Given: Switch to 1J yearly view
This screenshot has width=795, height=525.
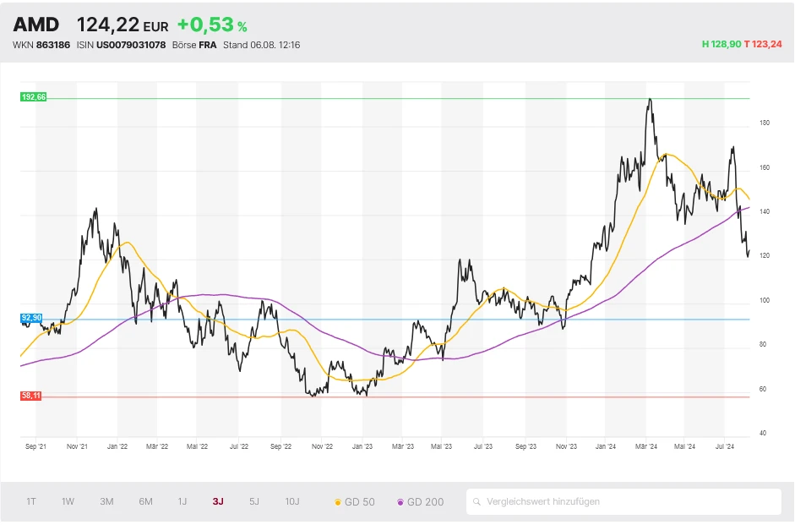Looking at the screenshot, I should (x=182, y=501).
